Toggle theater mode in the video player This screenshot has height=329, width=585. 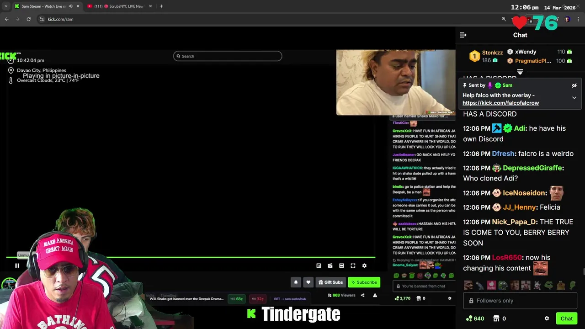[x=341, y=265]
